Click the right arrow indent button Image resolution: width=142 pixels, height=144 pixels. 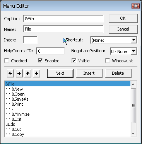pyautogui.click(x=19, y=73)
